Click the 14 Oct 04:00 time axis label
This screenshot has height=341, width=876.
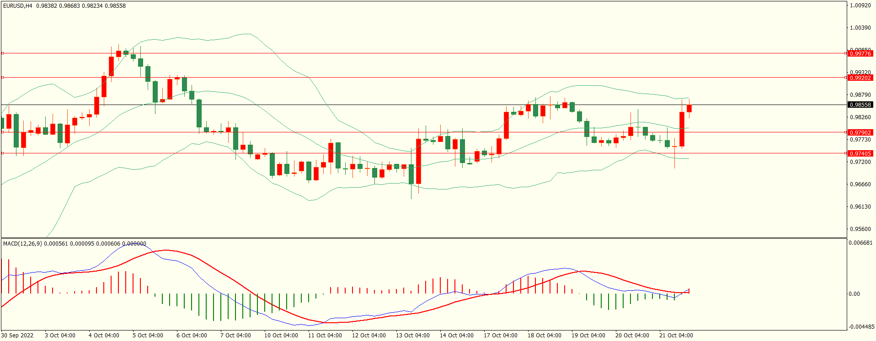pos(457,336)
